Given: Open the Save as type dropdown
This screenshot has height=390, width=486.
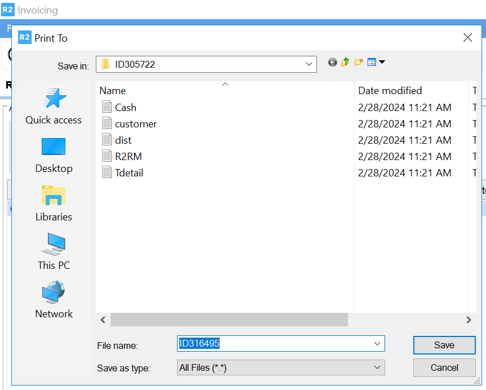Looking at the screenshot, I should (x=377, y=367).
